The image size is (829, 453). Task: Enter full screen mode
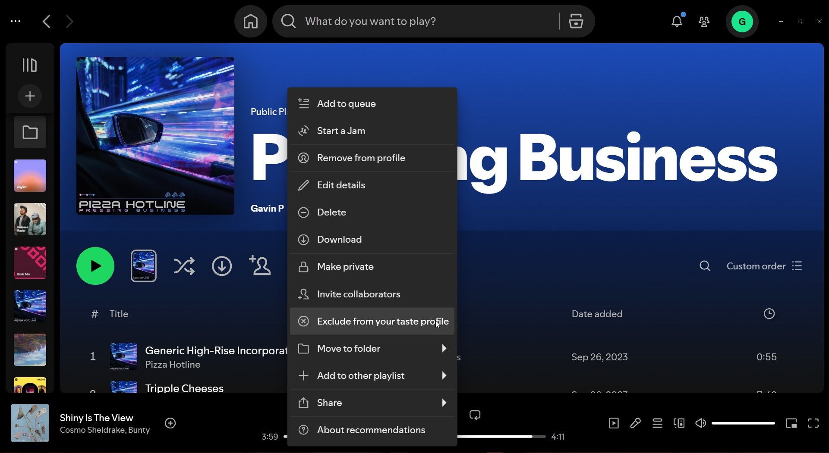click(x=813, y=423)
